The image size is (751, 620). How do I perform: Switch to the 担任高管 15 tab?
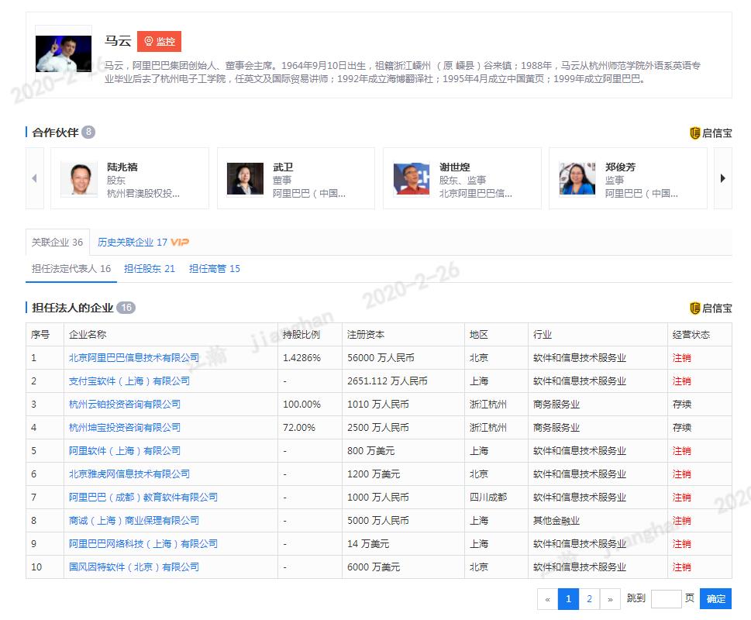(x=215, y=269)
